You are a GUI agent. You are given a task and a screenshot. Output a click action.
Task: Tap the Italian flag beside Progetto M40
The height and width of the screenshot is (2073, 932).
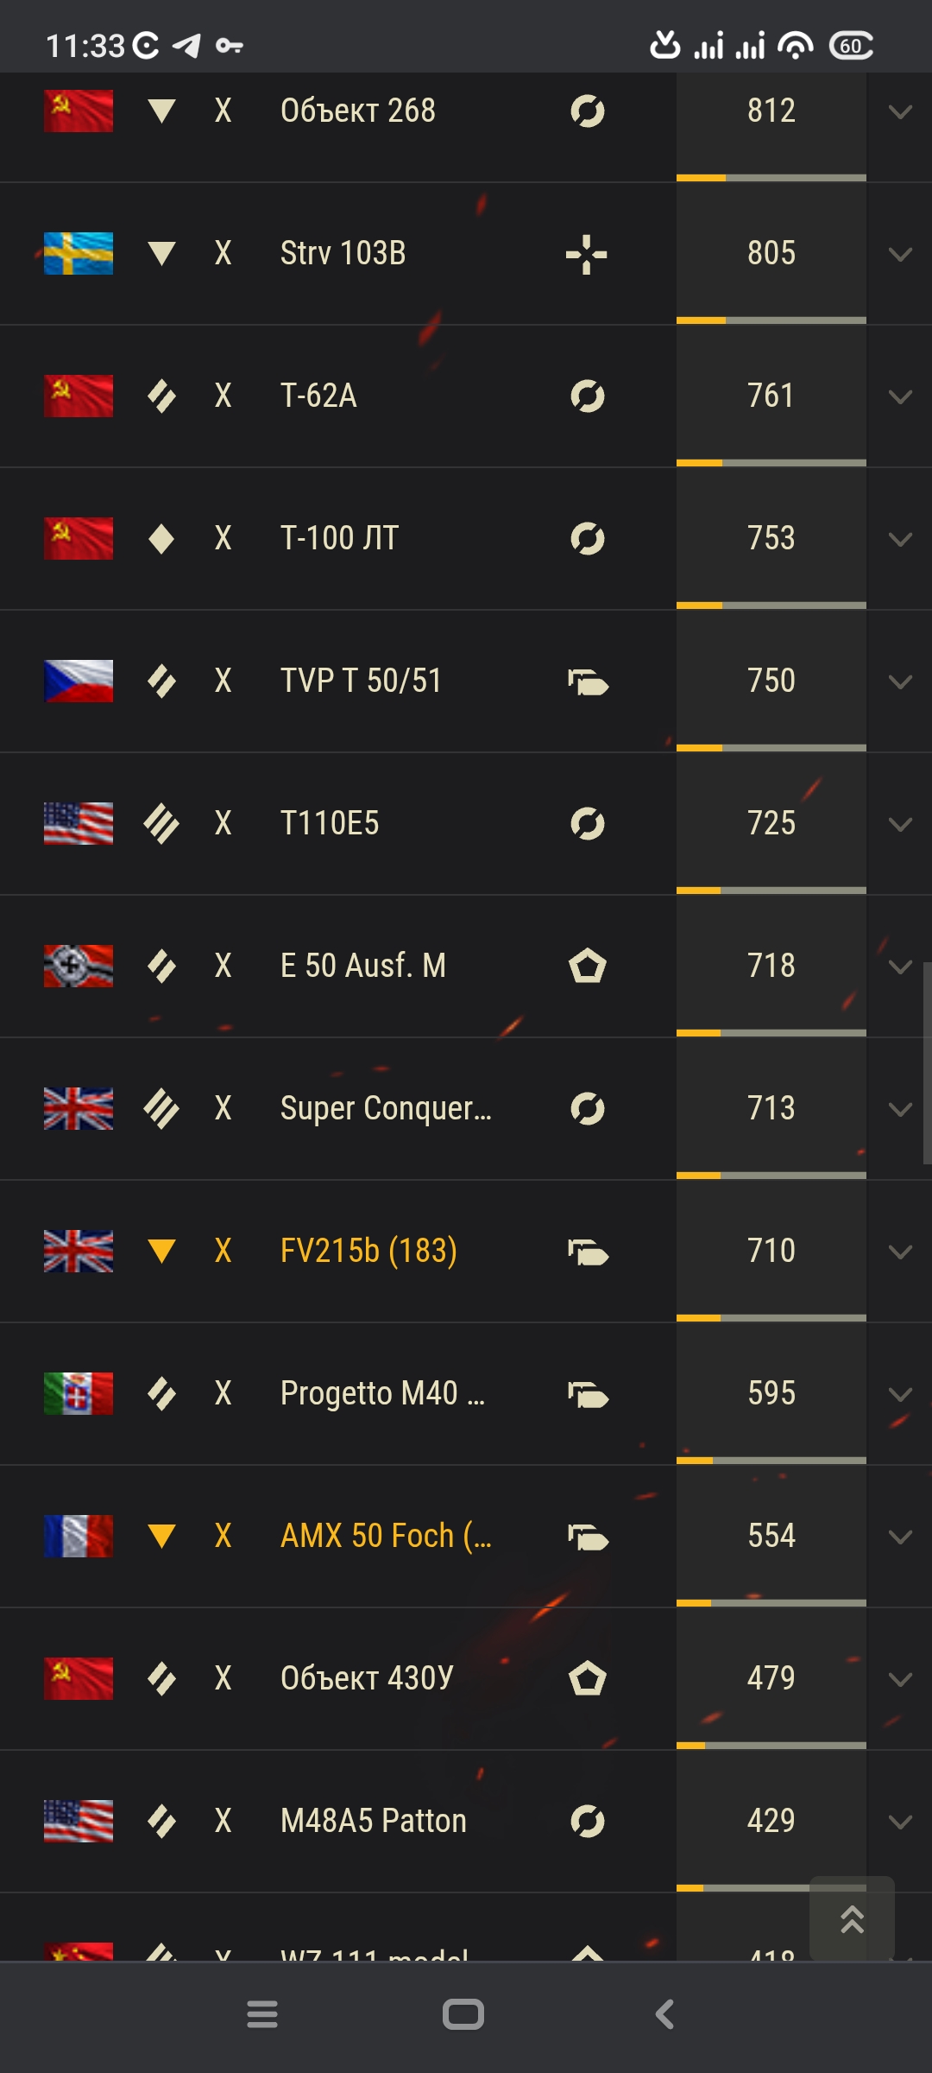(x=79, y=1393)
